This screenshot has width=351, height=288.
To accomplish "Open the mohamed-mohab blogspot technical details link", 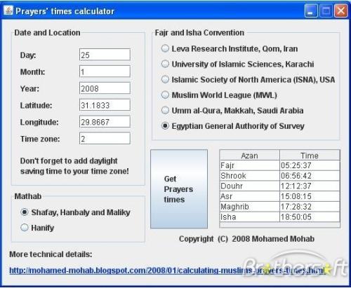I will [x=167, y=270].
